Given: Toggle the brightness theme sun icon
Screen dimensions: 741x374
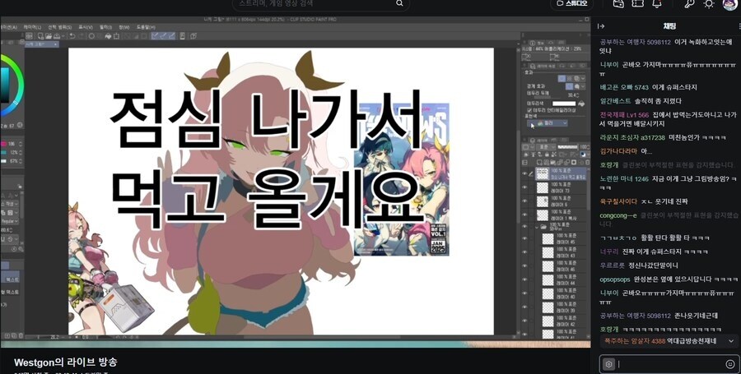Looking at the screenshot, I should 708,4.
